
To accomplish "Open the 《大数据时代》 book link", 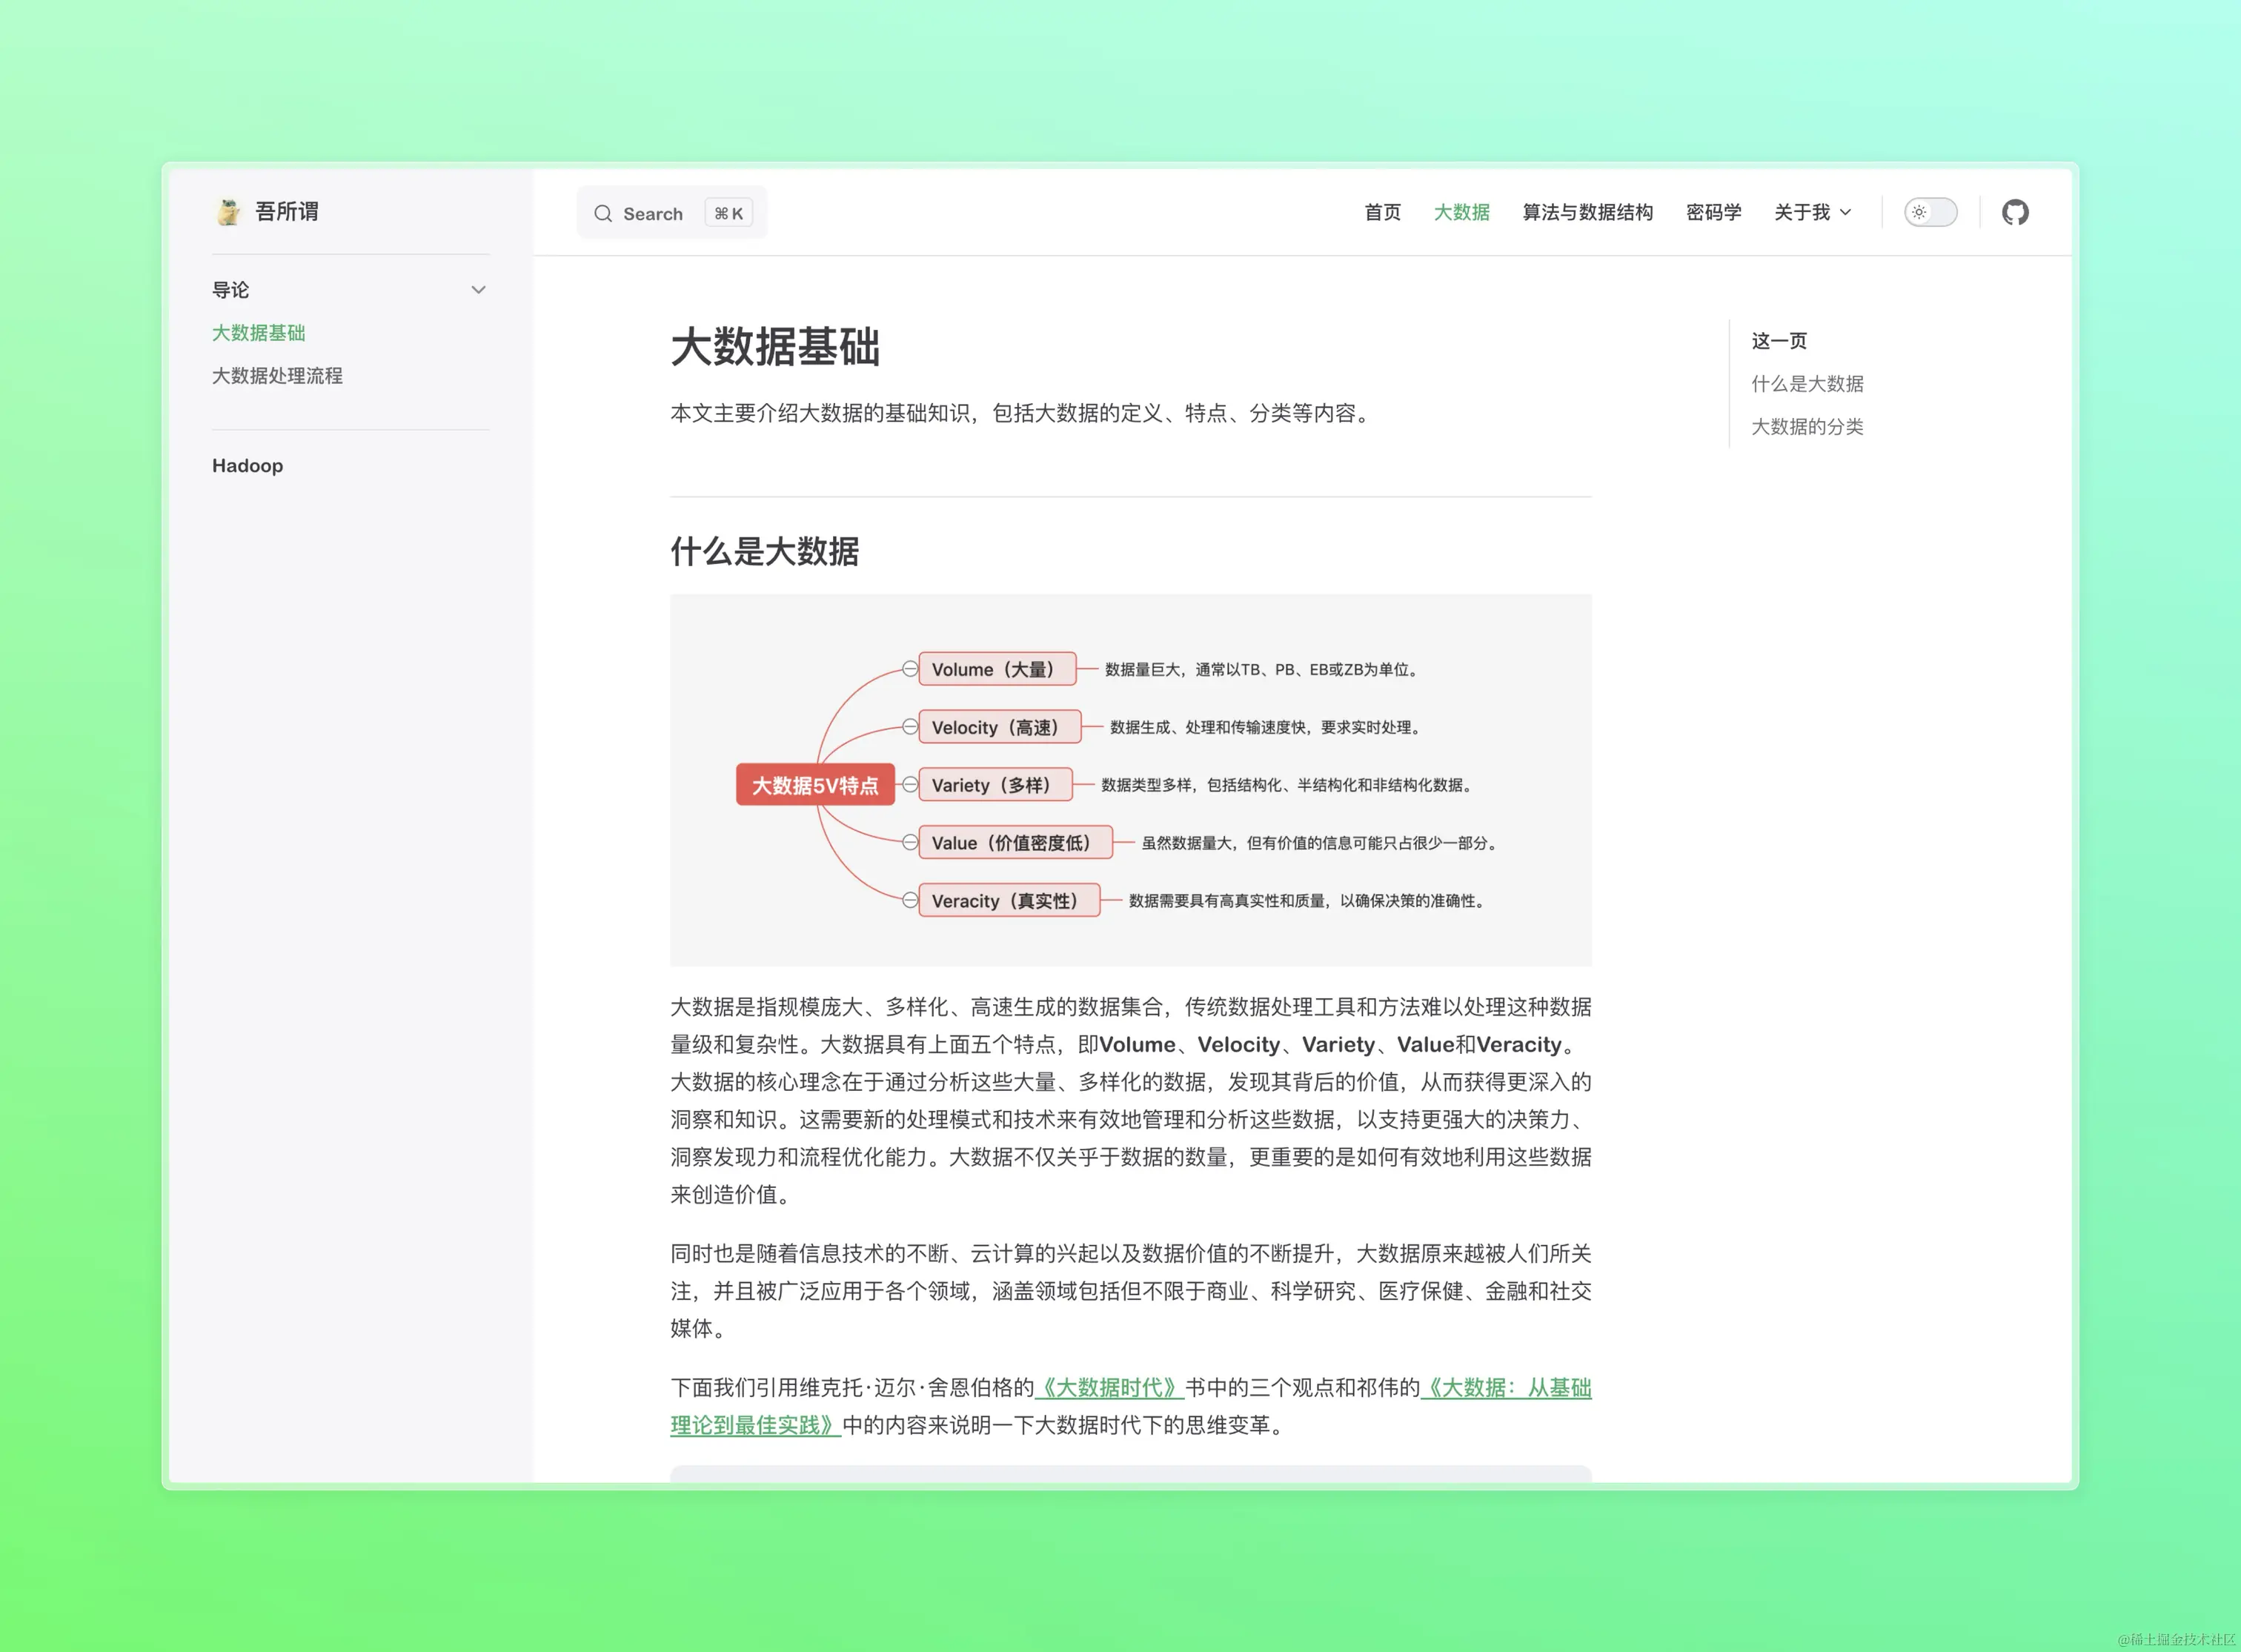I will pyautogui.click(x=1109, y=1388).
